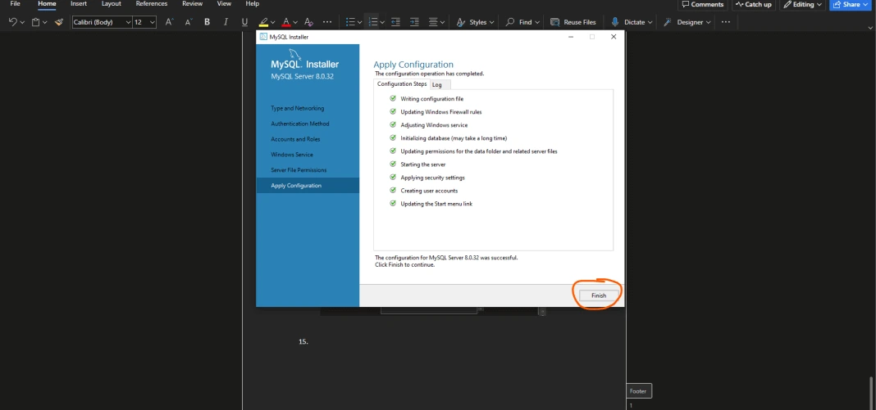Expand the highlight color picker arrow
The height and width of the screenshot is (410, 876).
click(272, 22)
